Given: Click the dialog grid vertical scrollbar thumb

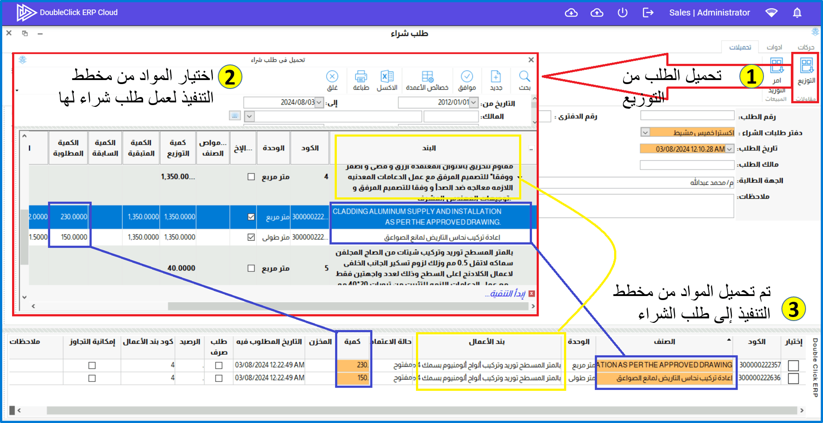Looking at the screenshot, I should (x=24, y=237).
